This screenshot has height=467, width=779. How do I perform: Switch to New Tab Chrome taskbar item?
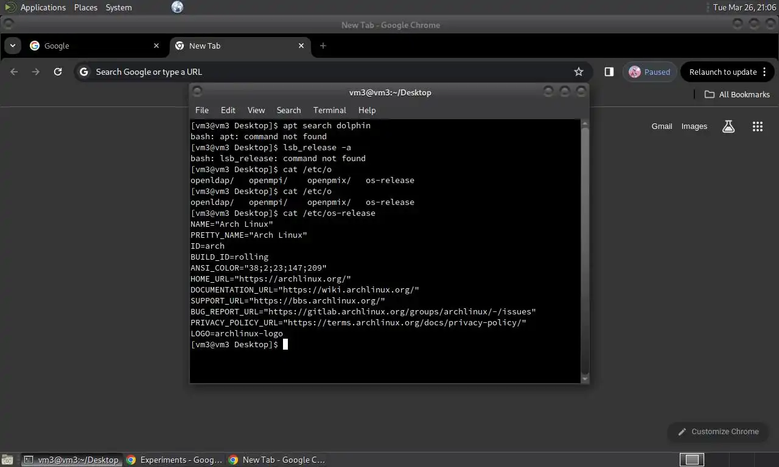[x=277, y=460]
